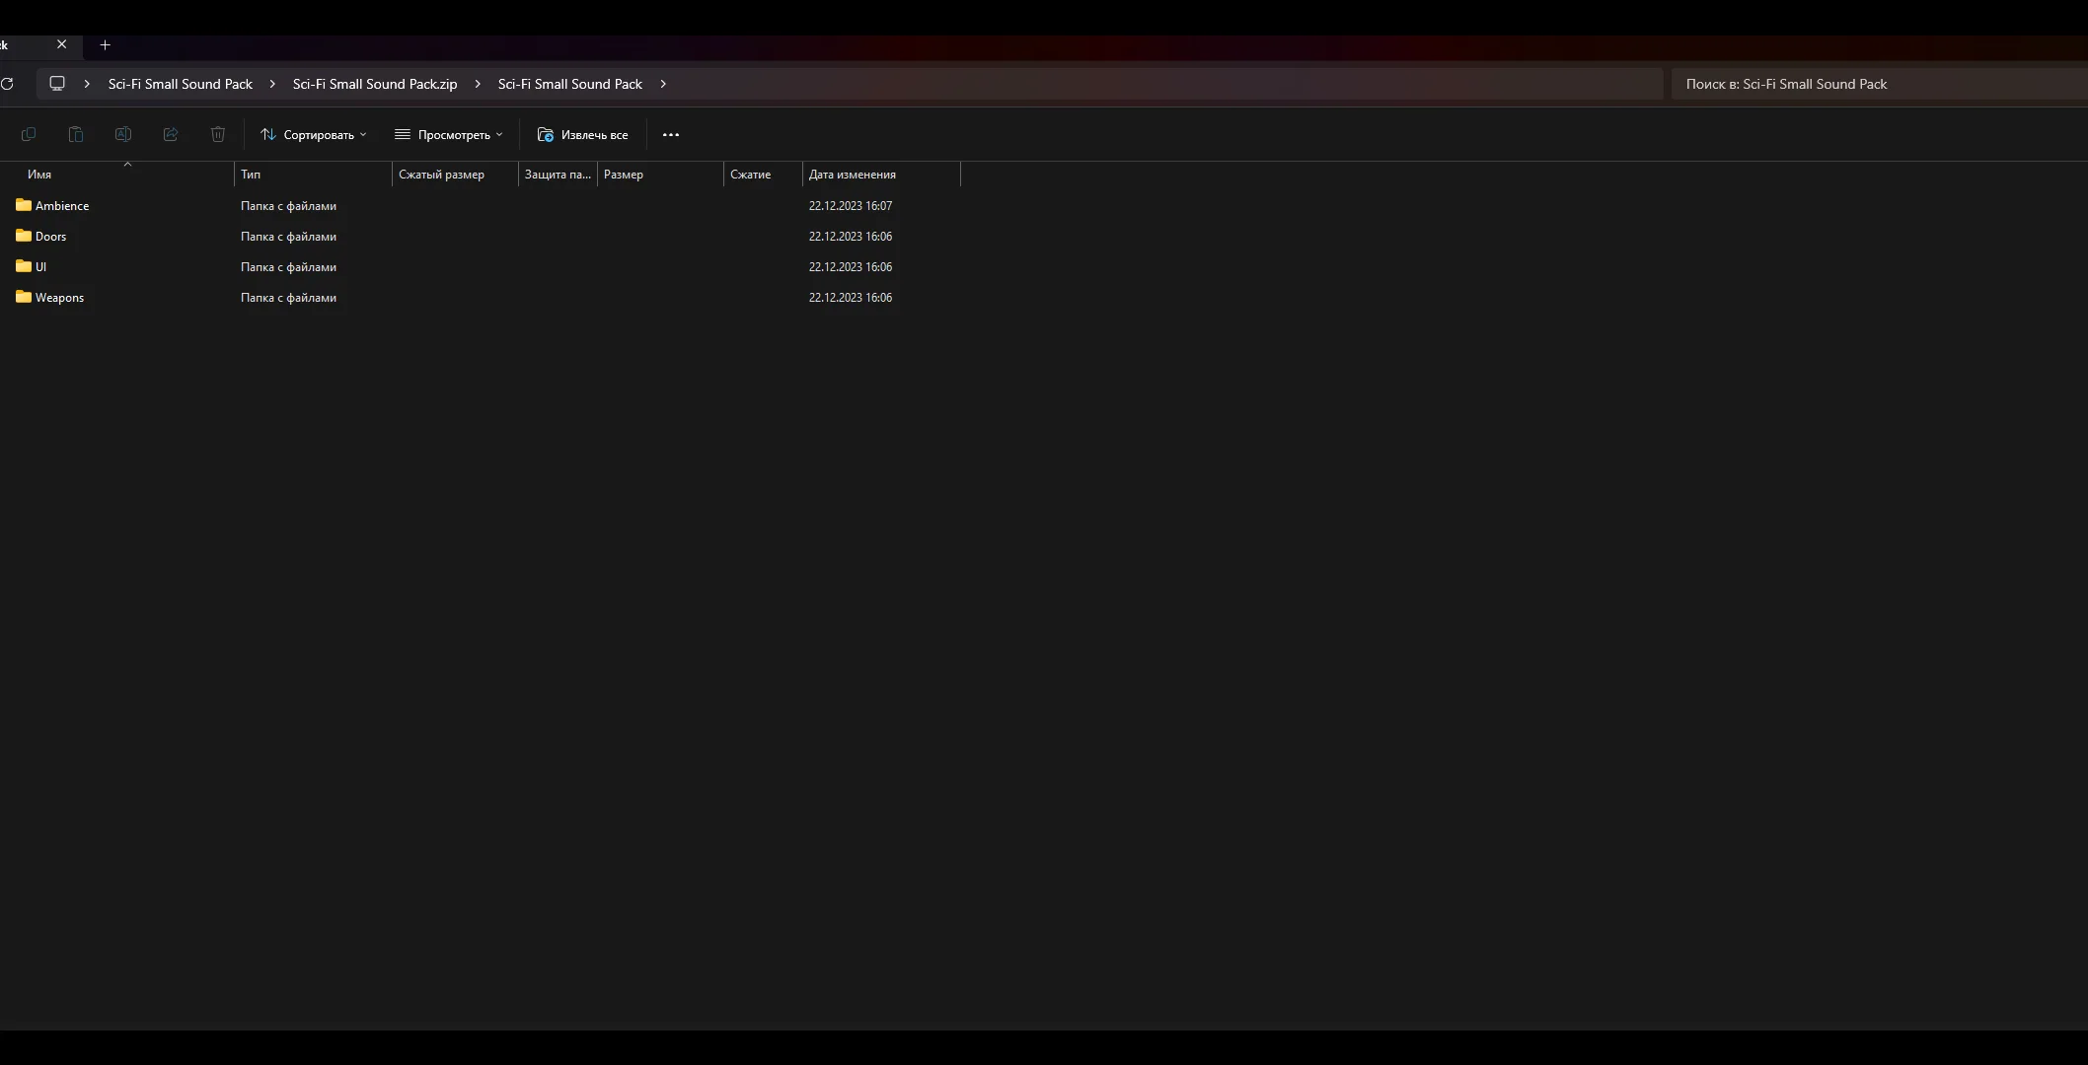Image resolution: width=2088 pixels, height=1065 pixels.
Task: Click the copy icon in toolbar
Action: point(29,134)
